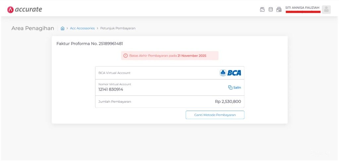This screenshot has height=164, width=339.
Task: Select the Petunjuk Pembayaran breadcrumb item
Action: (x=118, y=28)
